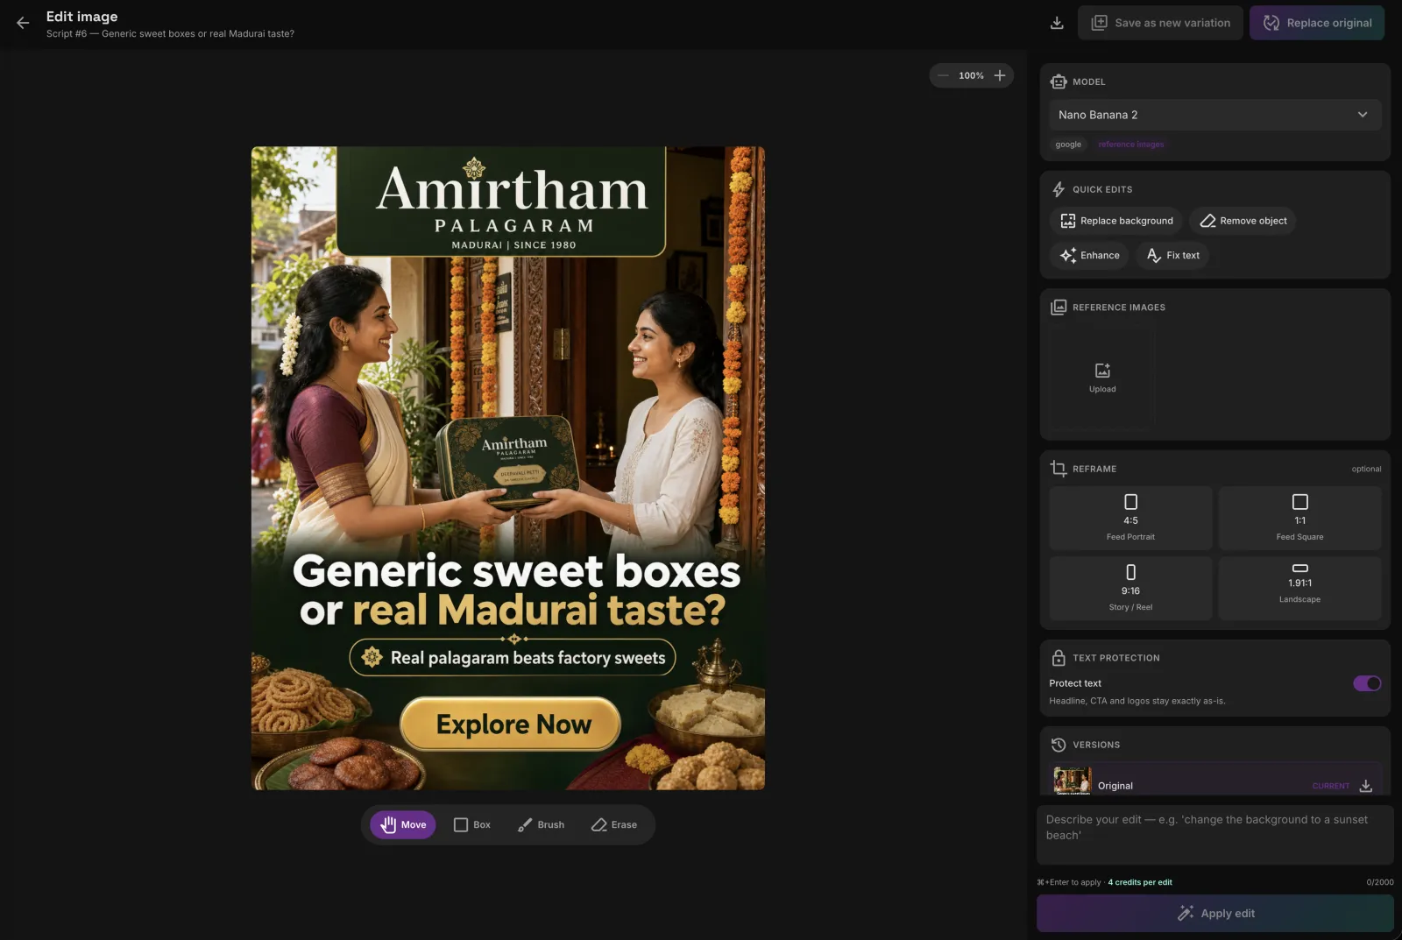
Task: Upload a reference image
Action: tap(1102, 378)
